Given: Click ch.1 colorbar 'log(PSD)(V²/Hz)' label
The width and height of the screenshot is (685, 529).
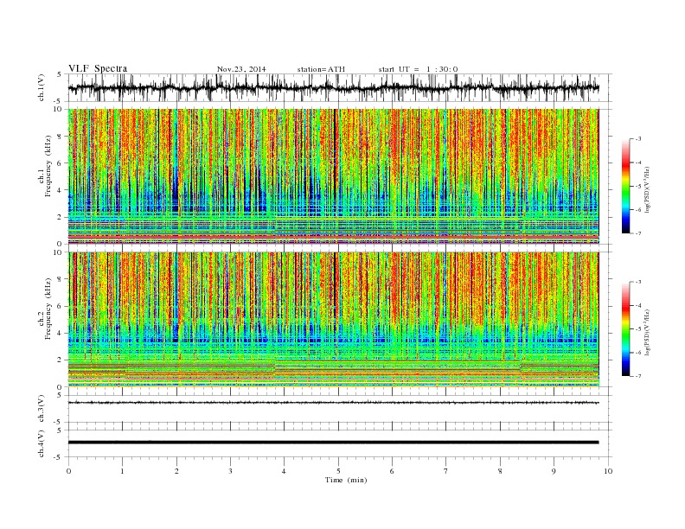Looking at the screenshot, I should coord(648,189).
